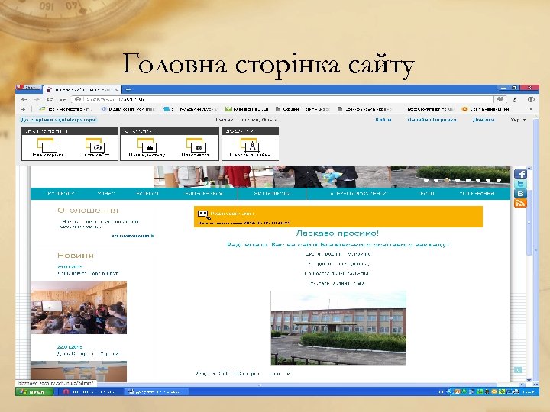The image size is (550, 412).
Task: Click the 'Карта сайту' tool icon
Action: click(95, 147)
